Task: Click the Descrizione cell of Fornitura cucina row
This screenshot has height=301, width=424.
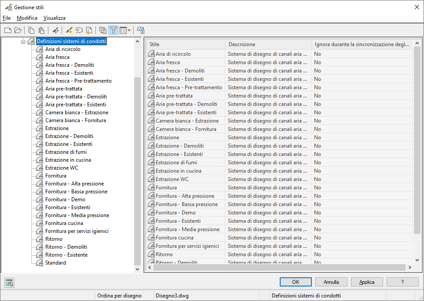Action: (x=267, y=238)
